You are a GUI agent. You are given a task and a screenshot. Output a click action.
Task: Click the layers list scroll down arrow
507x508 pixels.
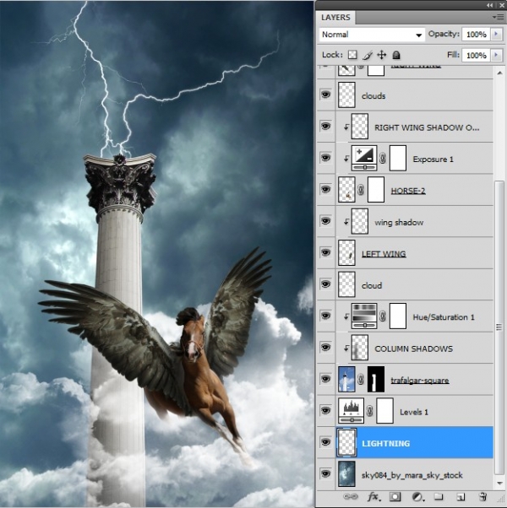coord(499,484)
